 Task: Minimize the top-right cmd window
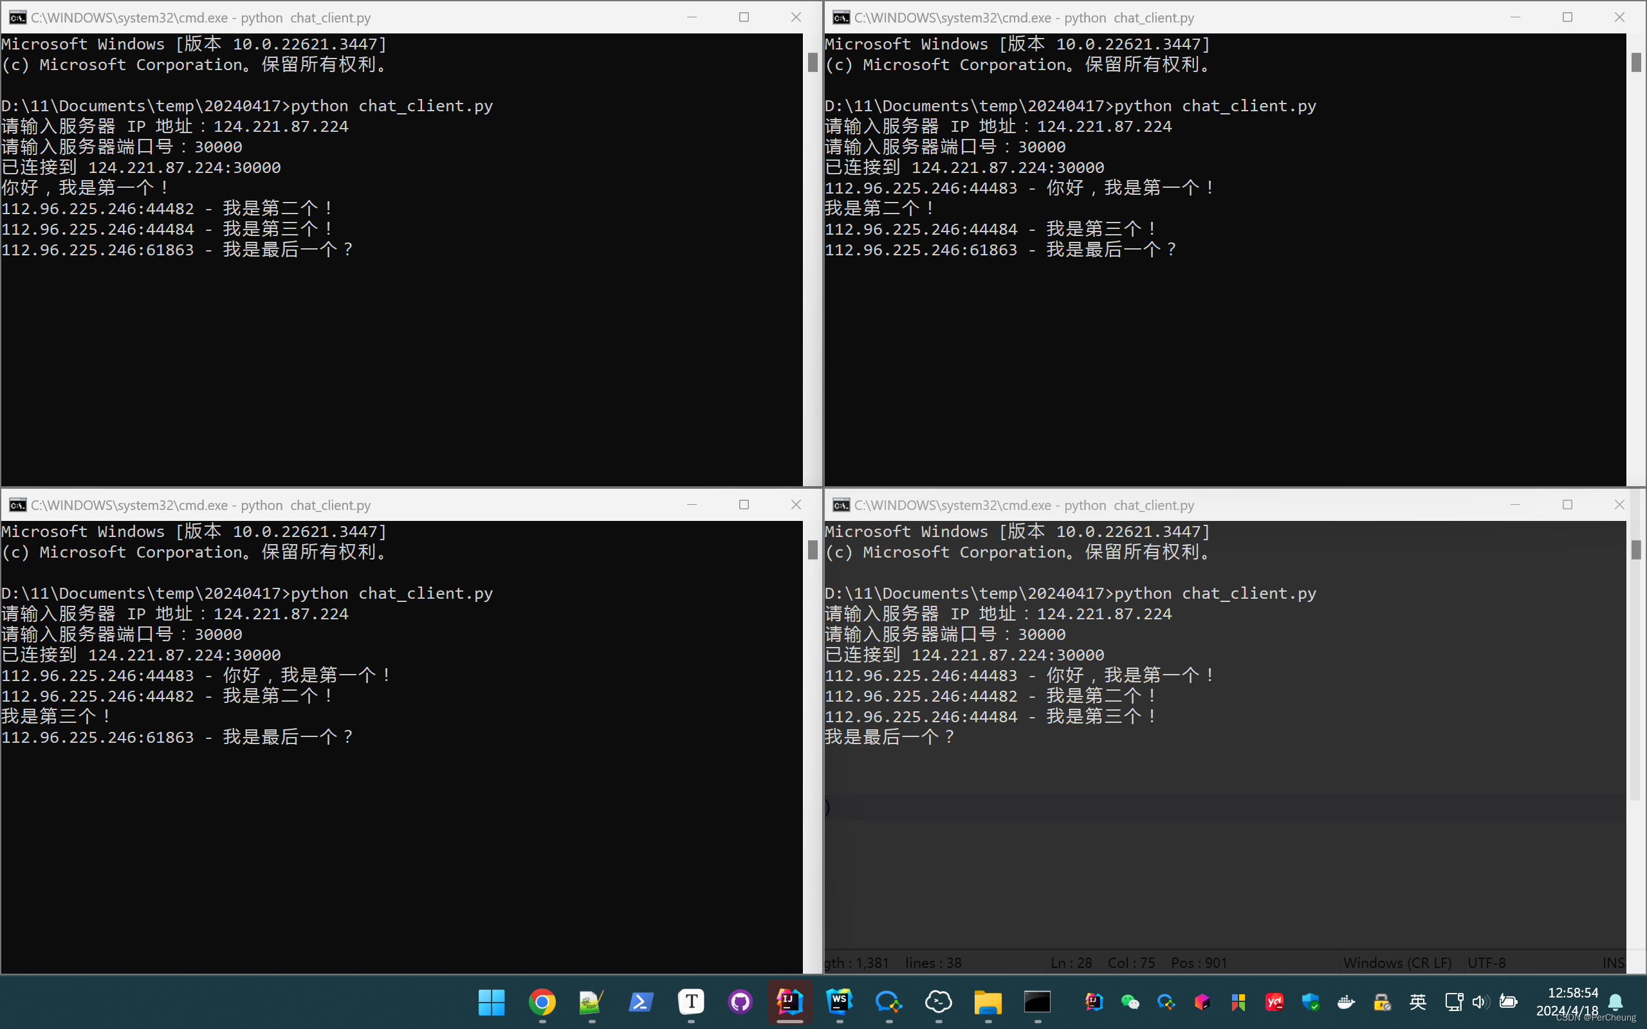click(x=1515, y=17)
